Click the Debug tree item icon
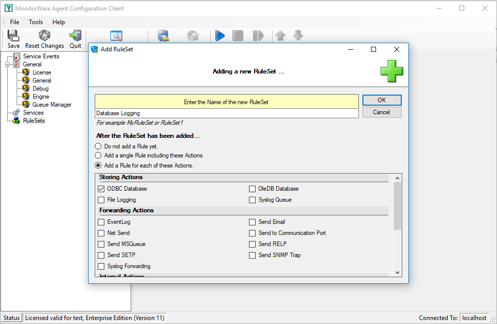 click(26, 88)
